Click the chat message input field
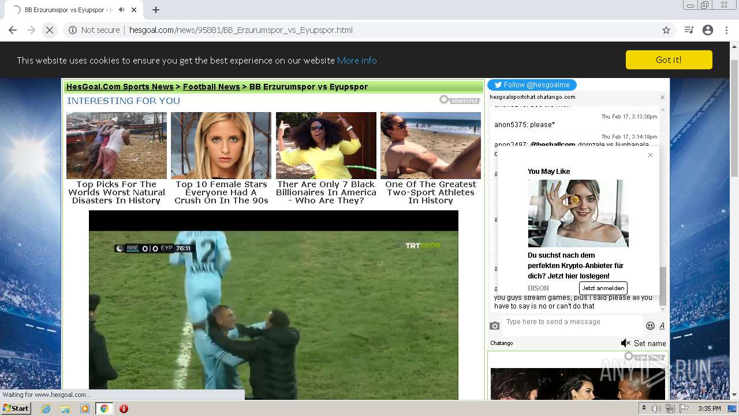 [x=572, y=326]
